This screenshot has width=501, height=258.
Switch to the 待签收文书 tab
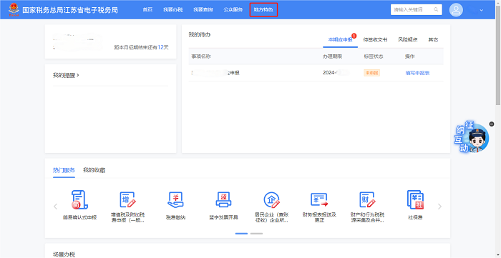point(375,40)
